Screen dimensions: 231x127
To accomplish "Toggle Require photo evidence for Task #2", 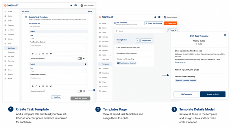I will point(80,91).
